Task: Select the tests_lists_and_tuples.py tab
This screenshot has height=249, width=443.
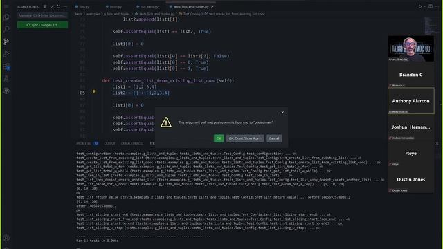Action: (x=189, y=6)
